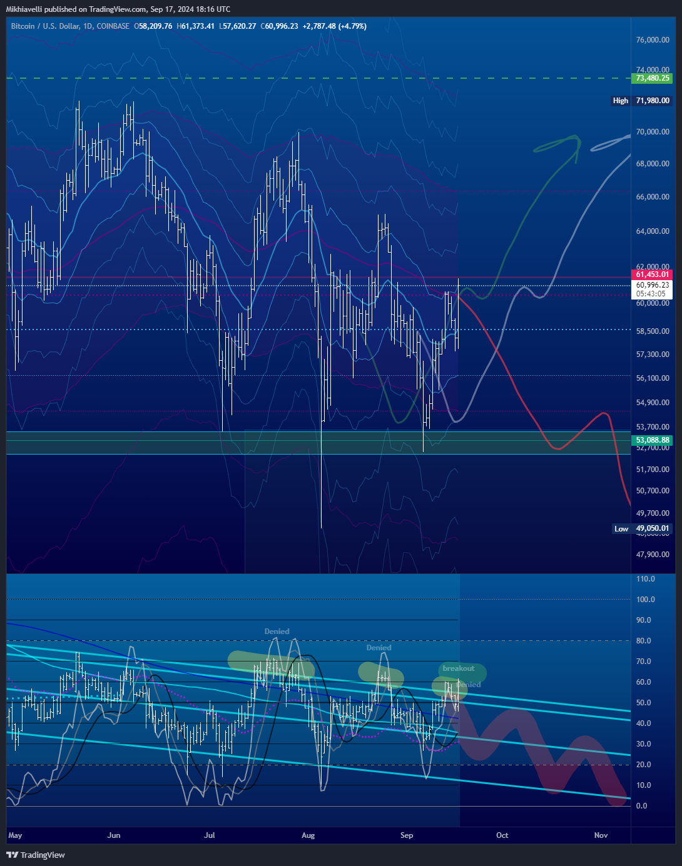Click the 53,700.00 price axis tick
682x866 pixels.
[x=653, y=427]
